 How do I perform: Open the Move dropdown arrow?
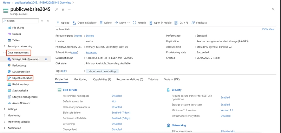(128, 23)
